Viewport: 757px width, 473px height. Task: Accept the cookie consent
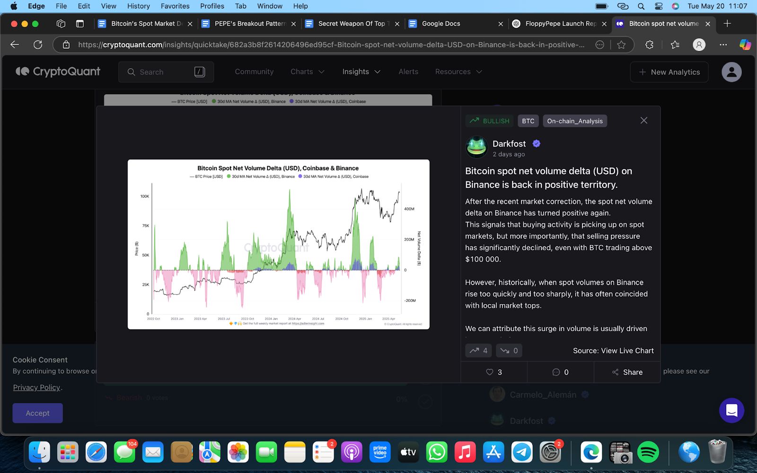pos(37,413)
